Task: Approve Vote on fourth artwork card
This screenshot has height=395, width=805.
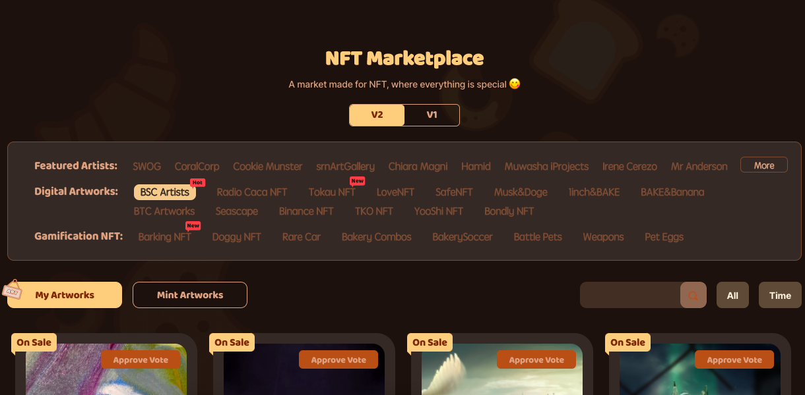Action: (734, 359)
